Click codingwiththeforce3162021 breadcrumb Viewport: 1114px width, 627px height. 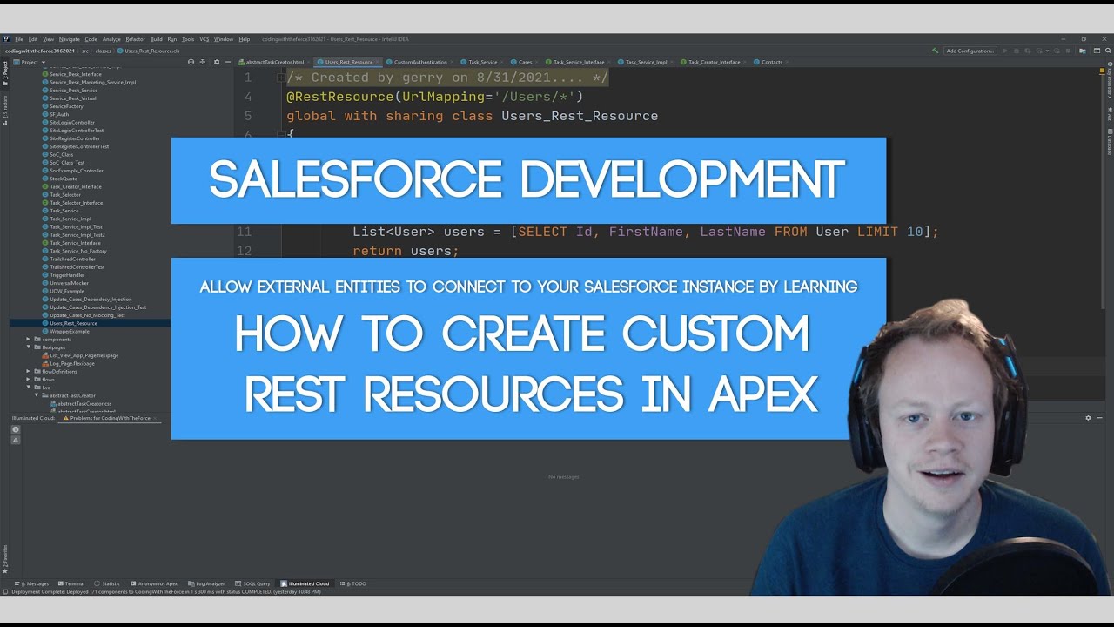(x=40, y=51)
